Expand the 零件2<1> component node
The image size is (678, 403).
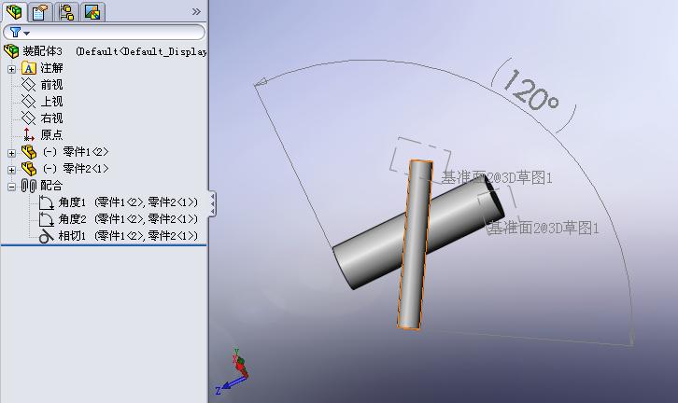tap(12, 170)
